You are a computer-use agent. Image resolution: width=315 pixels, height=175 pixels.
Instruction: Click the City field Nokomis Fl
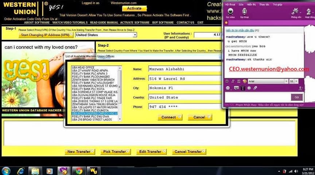tap(185, 88)
